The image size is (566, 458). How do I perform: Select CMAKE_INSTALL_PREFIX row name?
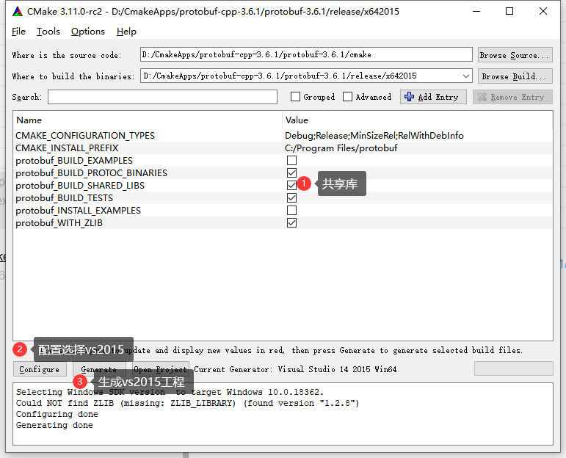pos(67,148)
